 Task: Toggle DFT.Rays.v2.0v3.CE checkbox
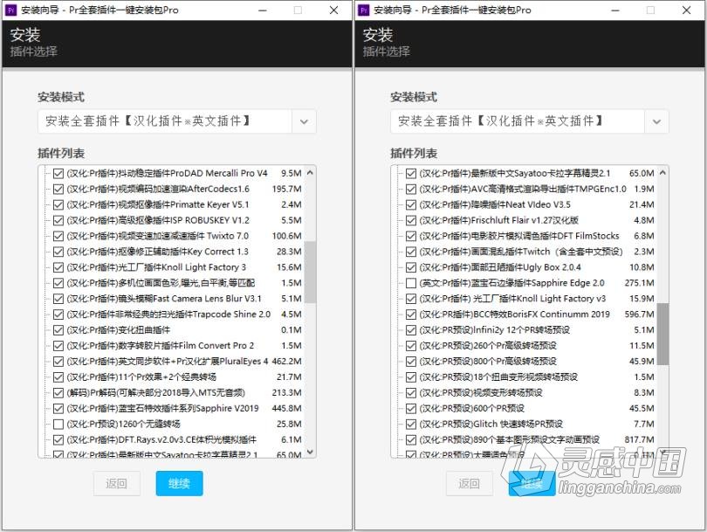58,440
